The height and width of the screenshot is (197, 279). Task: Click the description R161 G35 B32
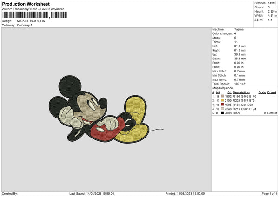(x=243, y=105)
